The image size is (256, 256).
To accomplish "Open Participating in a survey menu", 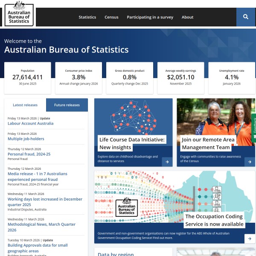I will coord(150,17).
